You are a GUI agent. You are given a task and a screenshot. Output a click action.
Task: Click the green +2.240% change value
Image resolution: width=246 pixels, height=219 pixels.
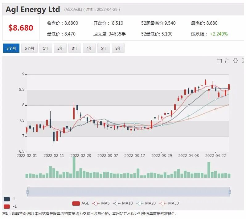pos(219,34)
